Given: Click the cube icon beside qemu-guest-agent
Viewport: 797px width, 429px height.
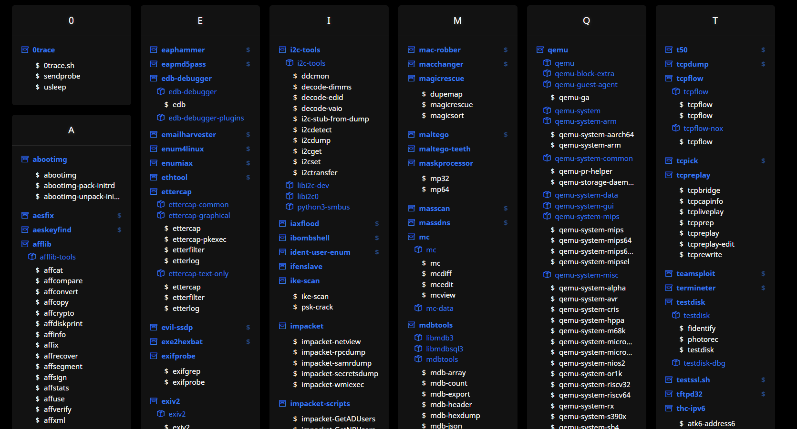Looking at the screenshot, I should tap(547, 84).
